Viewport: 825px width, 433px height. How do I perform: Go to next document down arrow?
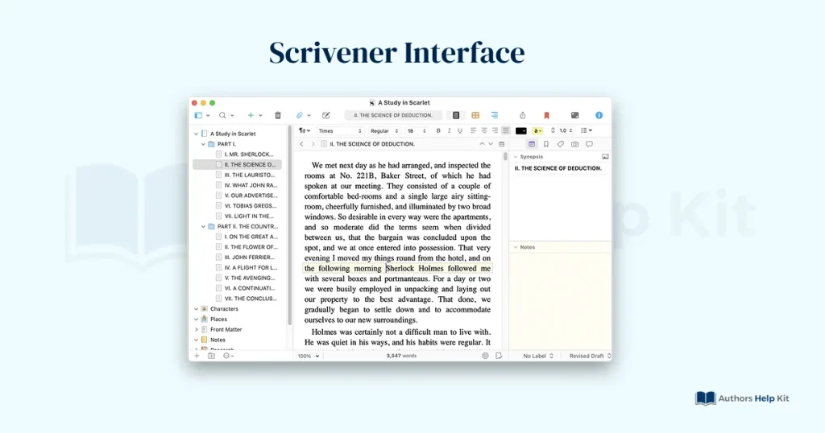click(x=491, y=144)
